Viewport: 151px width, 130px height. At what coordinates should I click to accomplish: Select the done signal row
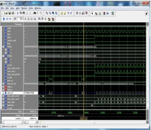click(9, 38)
